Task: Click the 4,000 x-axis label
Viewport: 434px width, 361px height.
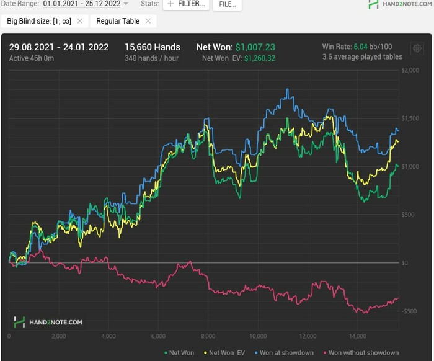Action: tap(108, 336)
